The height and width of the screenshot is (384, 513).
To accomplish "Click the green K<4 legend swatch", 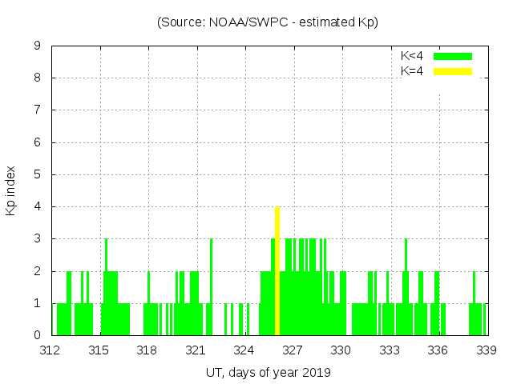I will (x=453, y=56).
